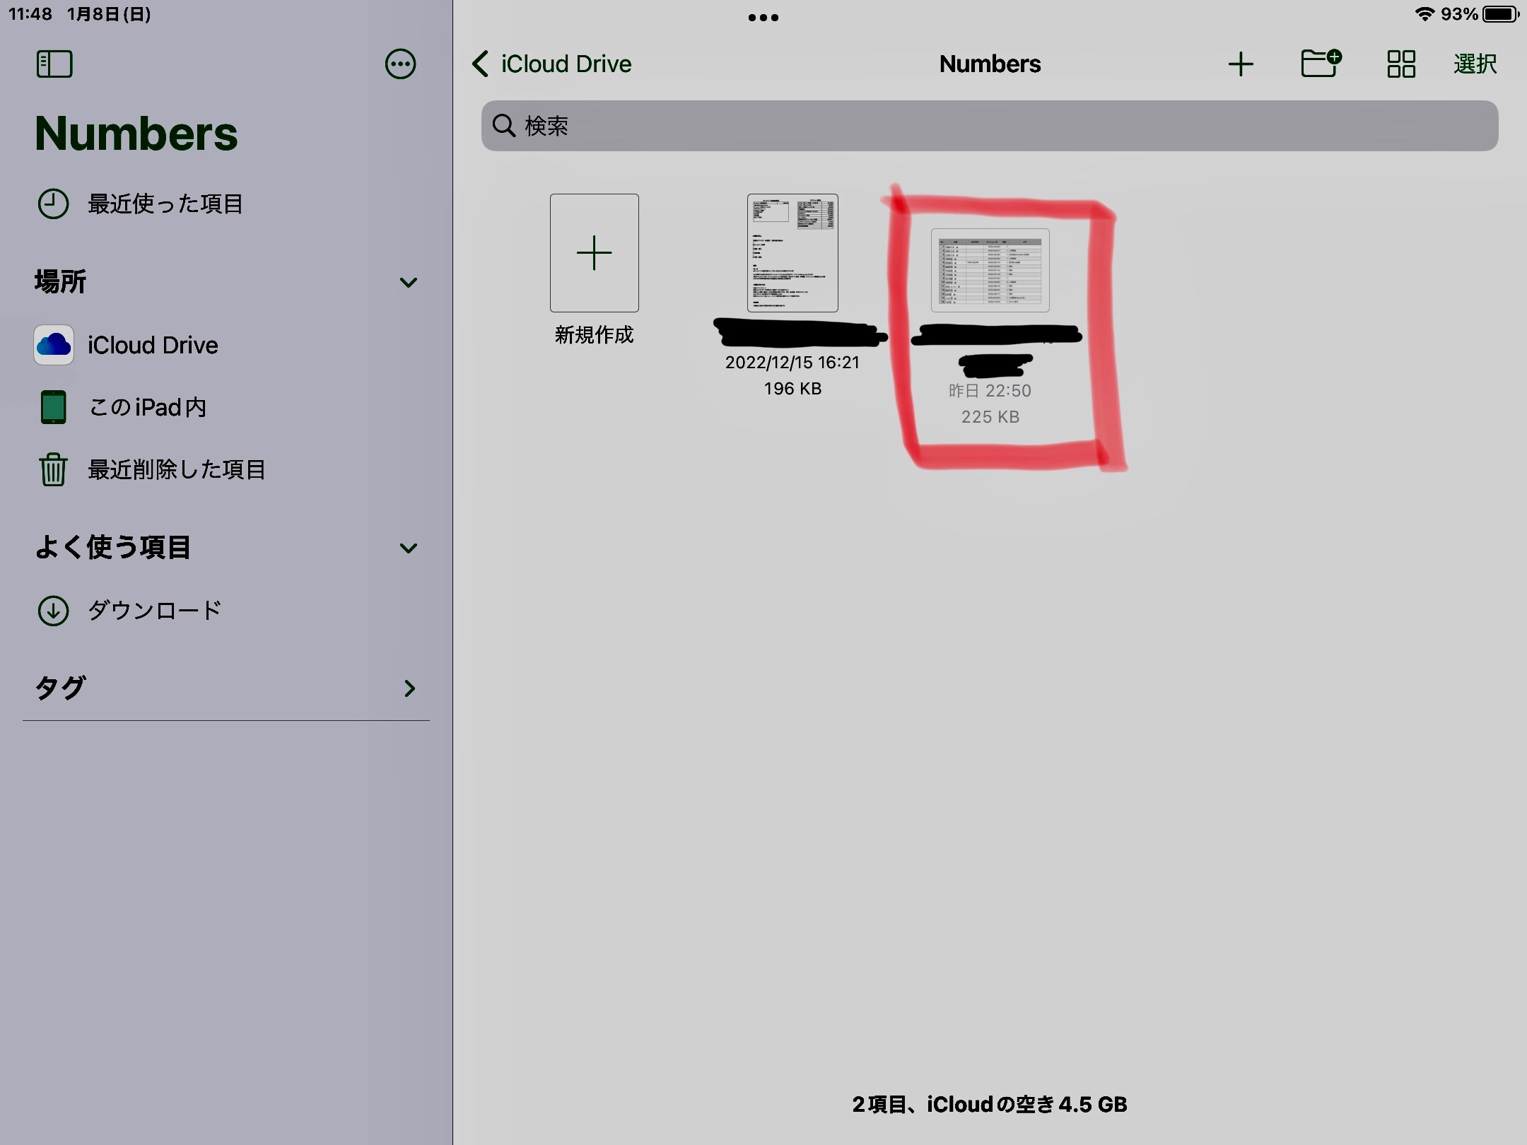Select iCloud Drive location

point(152,345)
